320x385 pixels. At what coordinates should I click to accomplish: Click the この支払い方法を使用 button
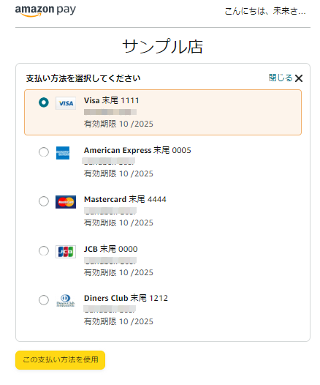point(61,360)
